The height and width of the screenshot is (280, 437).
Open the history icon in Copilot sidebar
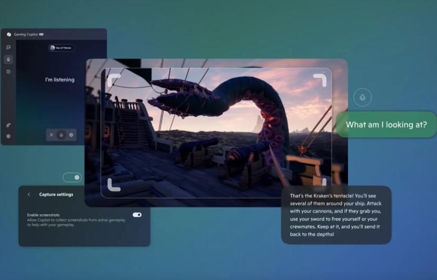pos(8,72)
